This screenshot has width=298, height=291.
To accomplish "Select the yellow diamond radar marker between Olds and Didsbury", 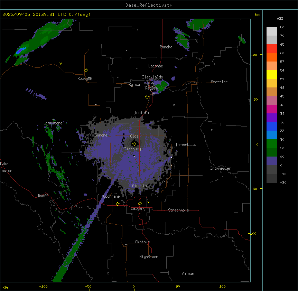I will coord(134,144).
